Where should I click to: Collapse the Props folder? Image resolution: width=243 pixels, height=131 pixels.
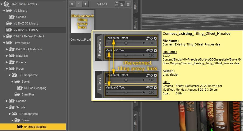pos(7,69)
